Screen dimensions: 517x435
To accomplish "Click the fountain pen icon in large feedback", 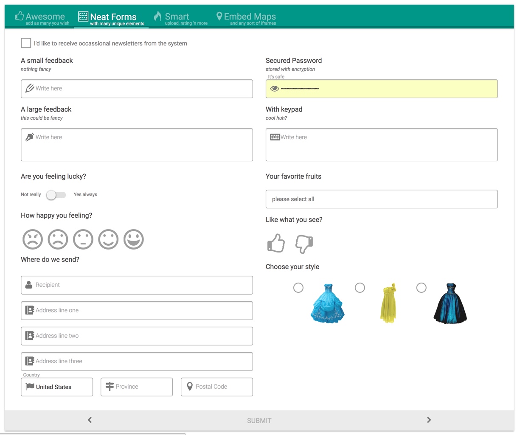I will tap(29, 137).
